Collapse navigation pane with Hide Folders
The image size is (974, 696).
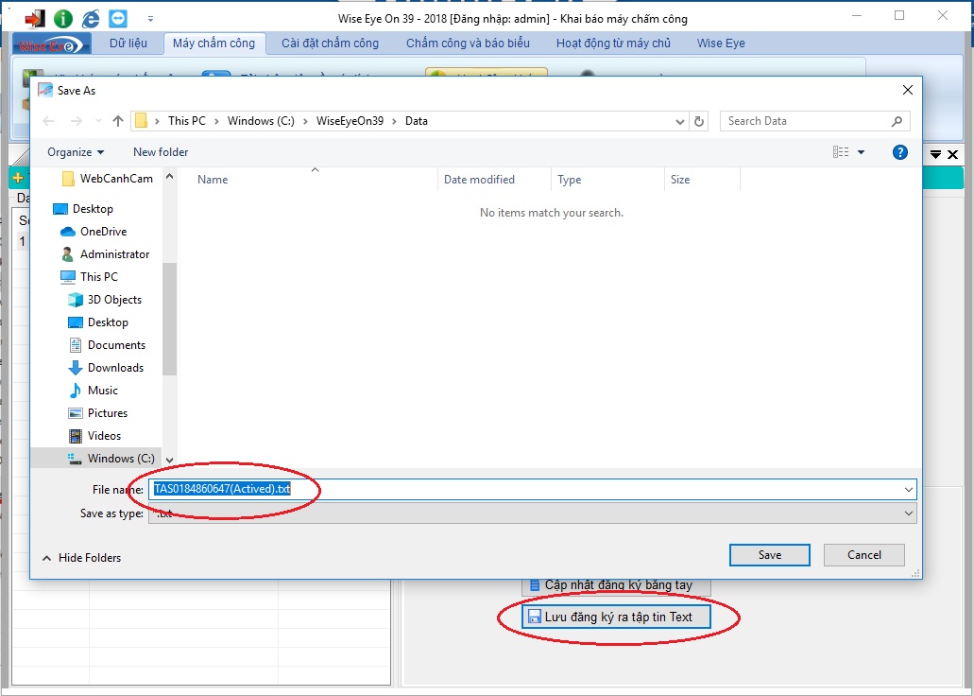(81, 558)
